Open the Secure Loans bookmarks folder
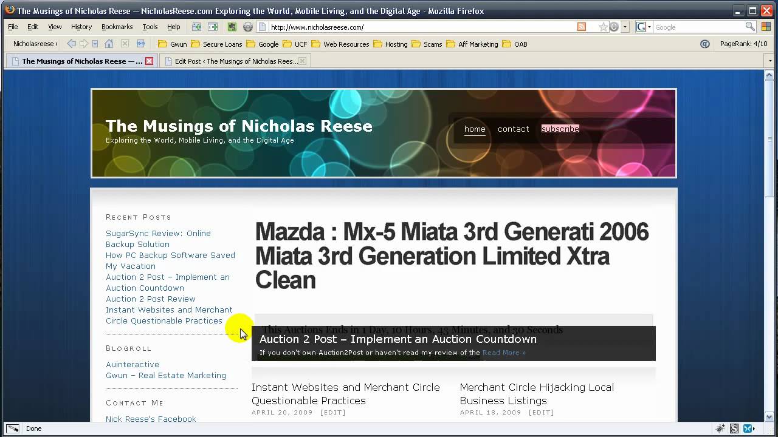This screenshot has height=437, width=778. pyautogui.click(x=216, y=44)
